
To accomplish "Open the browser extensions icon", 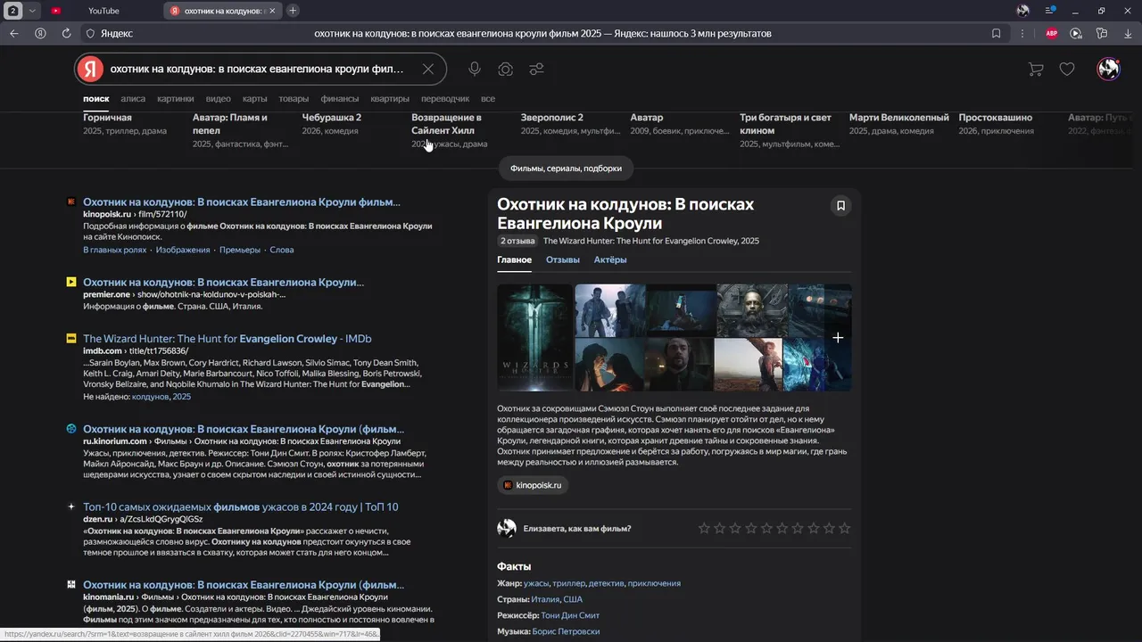I will coord(1102,33).
